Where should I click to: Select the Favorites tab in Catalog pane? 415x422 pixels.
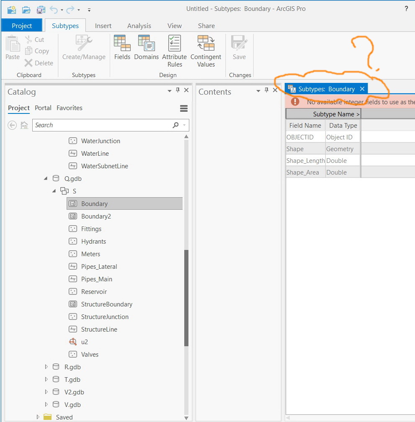point(70,108)
